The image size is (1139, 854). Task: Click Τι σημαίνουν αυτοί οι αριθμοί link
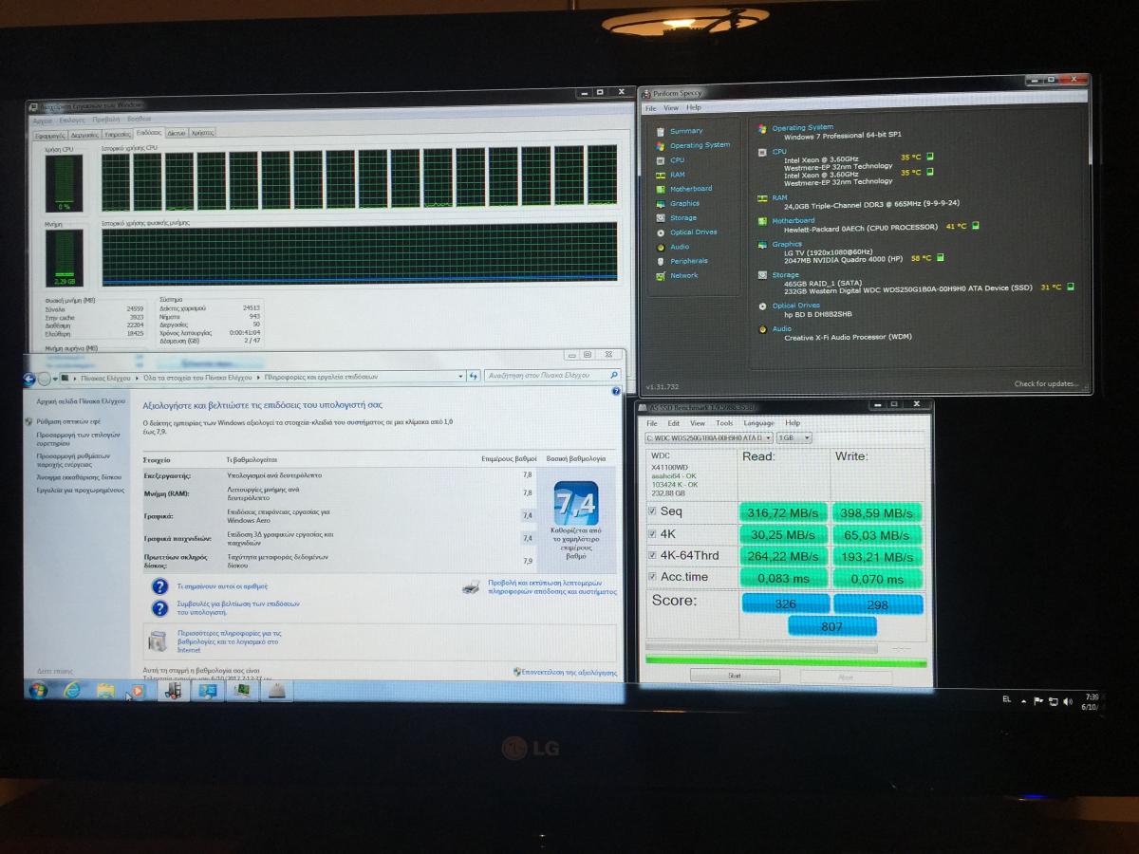(x=222, y=586)
